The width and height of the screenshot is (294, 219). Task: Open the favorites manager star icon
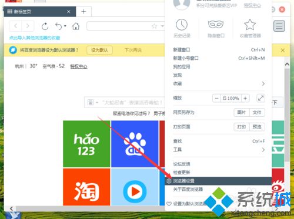click(x=250, y=25)
